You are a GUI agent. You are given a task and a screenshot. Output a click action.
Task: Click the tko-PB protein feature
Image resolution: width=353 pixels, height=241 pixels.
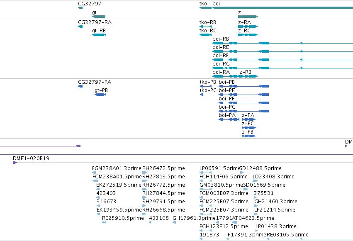(206, 86)
